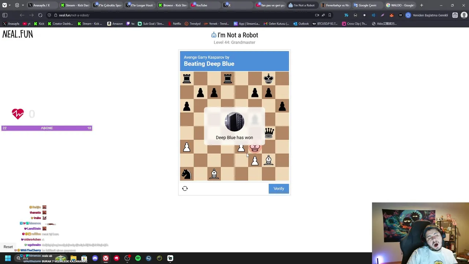
Task: Select the black knight in the bottom-left corner square
Action: (187, 174)
